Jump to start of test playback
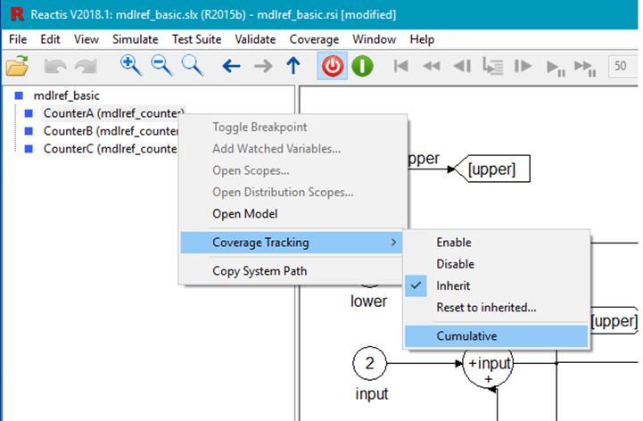The image size is (643, 421). (400, 66)
